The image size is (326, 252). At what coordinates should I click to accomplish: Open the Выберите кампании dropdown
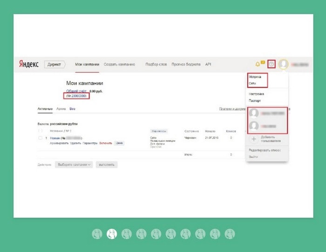tap(74, 165)
